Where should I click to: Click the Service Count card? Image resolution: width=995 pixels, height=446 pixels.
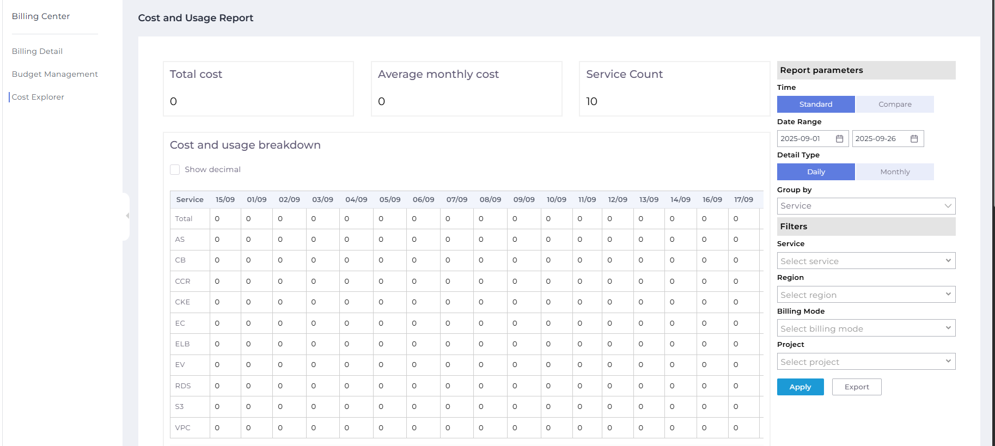[x=675, y=89]
